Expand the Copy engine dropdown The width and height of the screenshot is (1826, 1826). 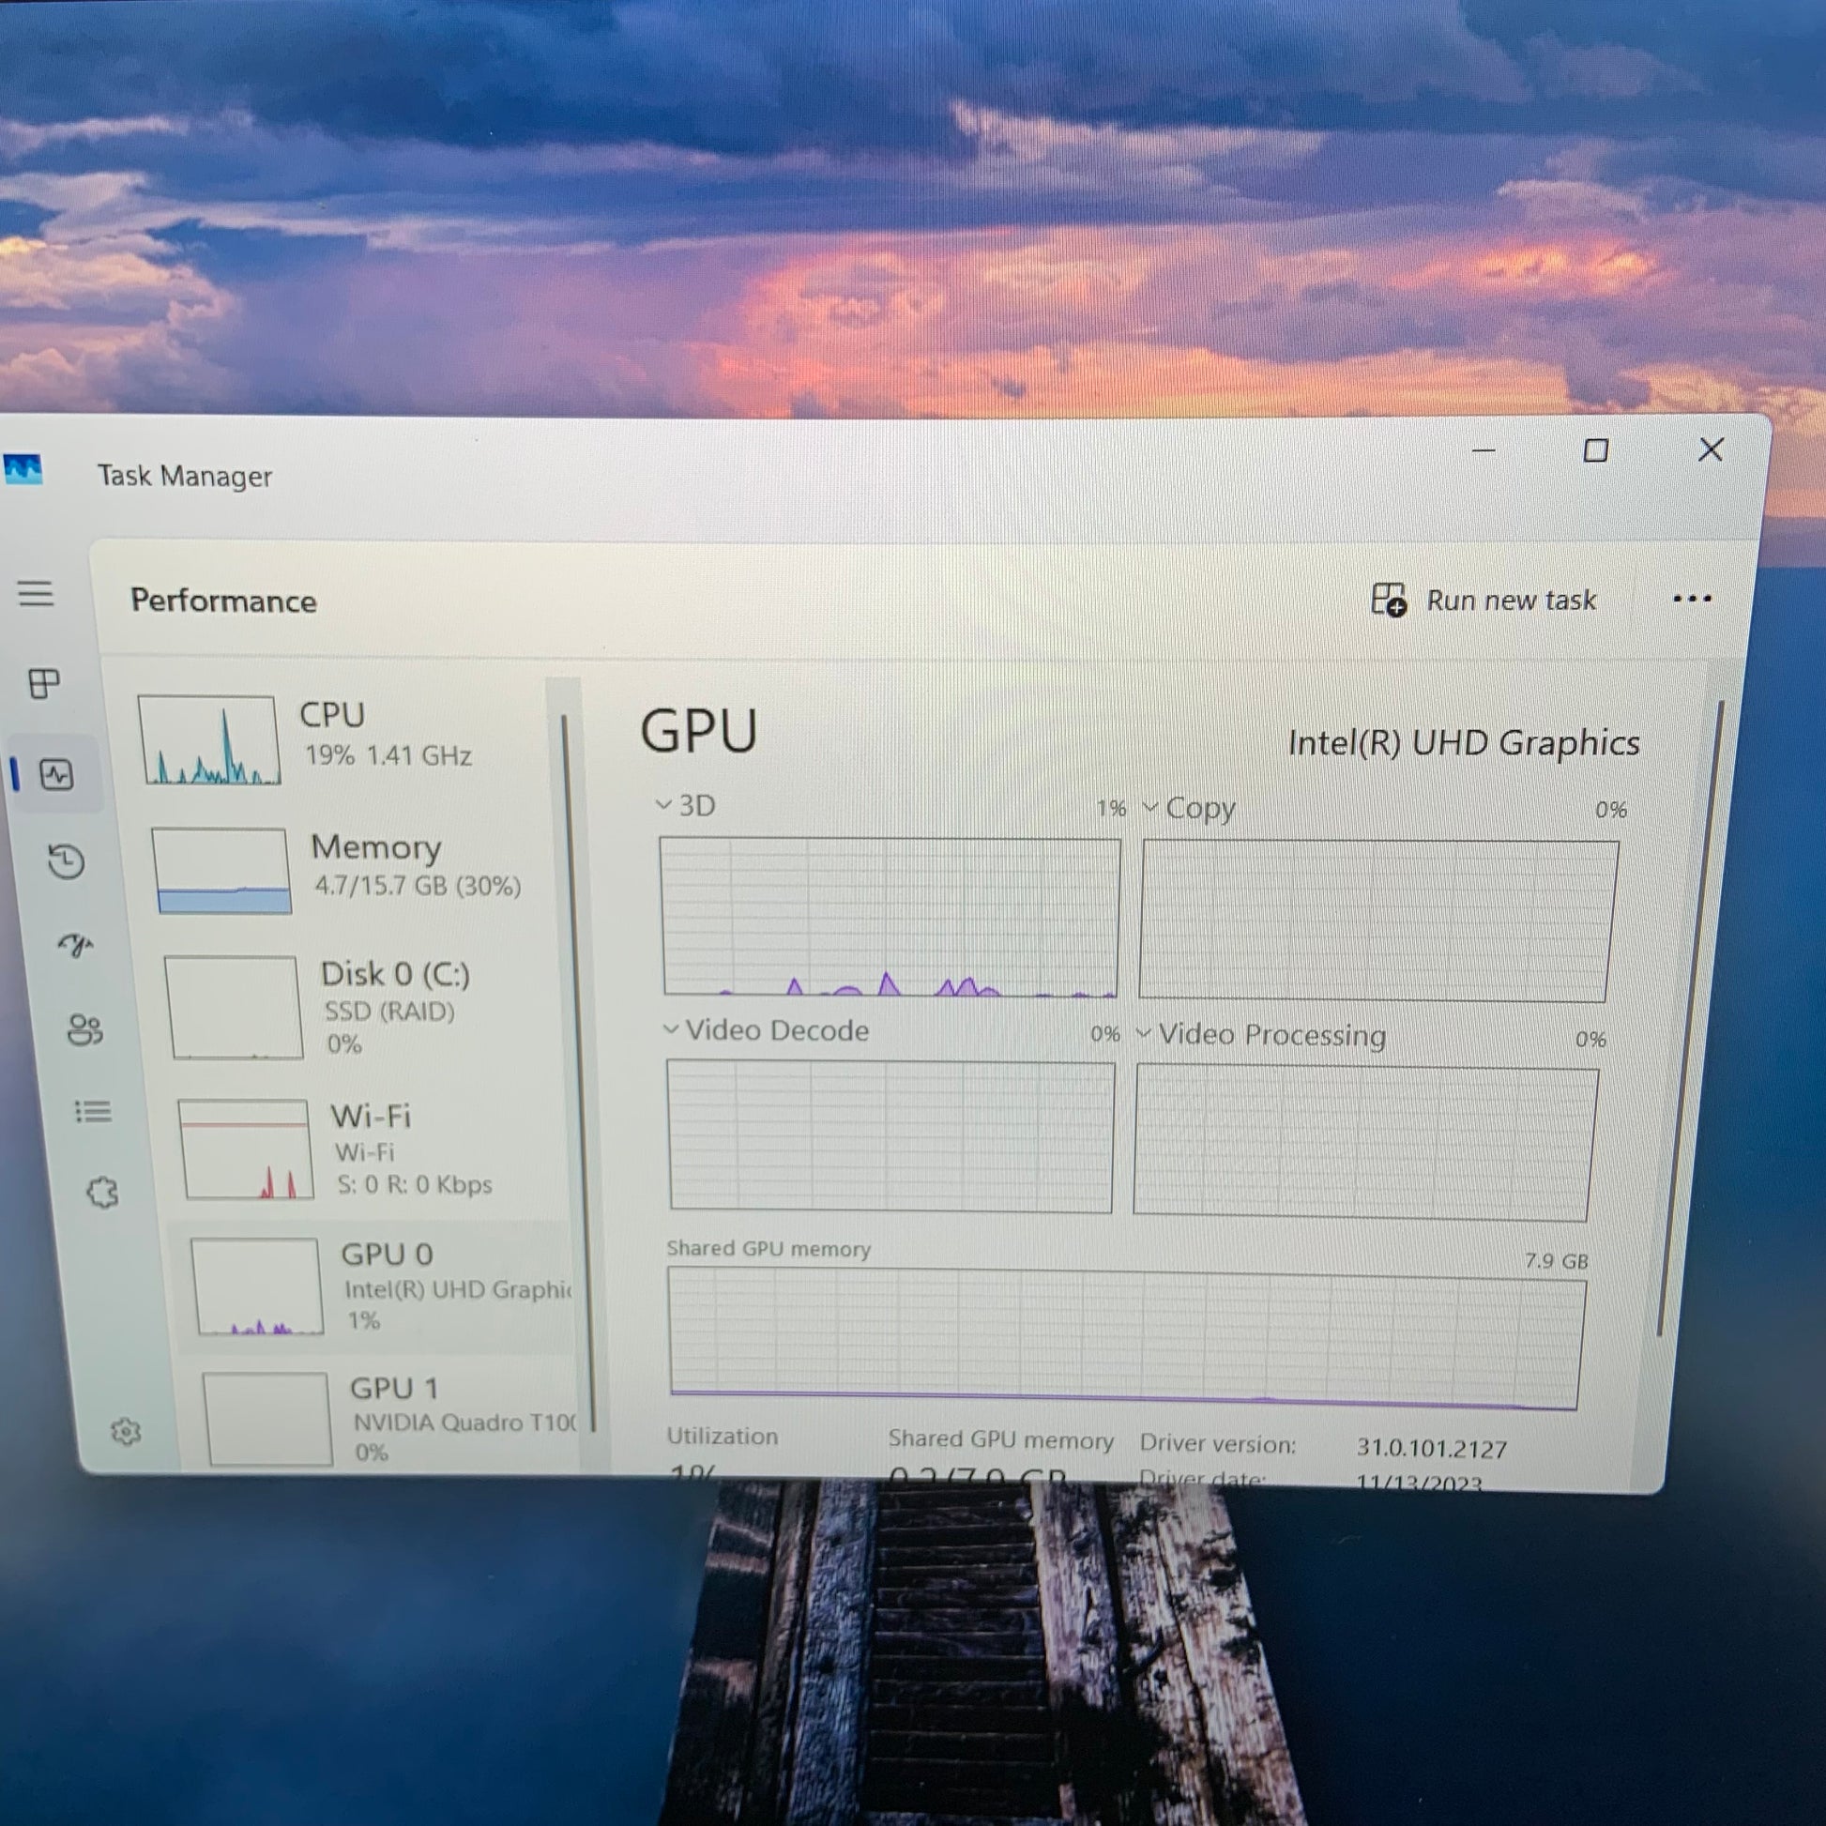pyautogui.click(x=1188, y=809)
